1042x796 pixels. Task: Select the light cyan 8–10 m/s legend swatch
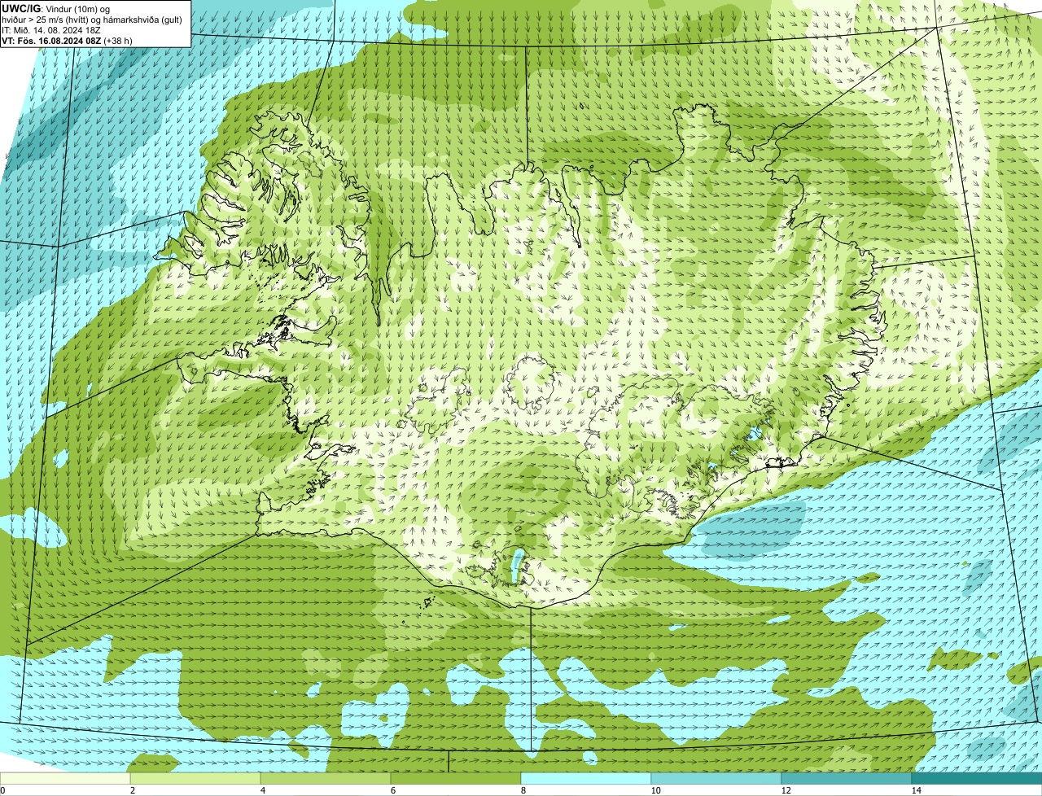tap(586, 778)
